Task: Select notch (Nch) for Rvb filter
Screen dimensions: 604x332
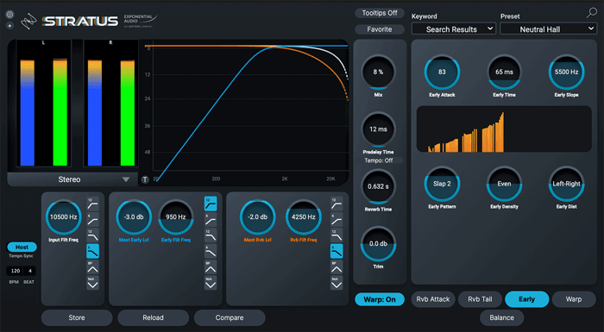Action: (337, 283)
